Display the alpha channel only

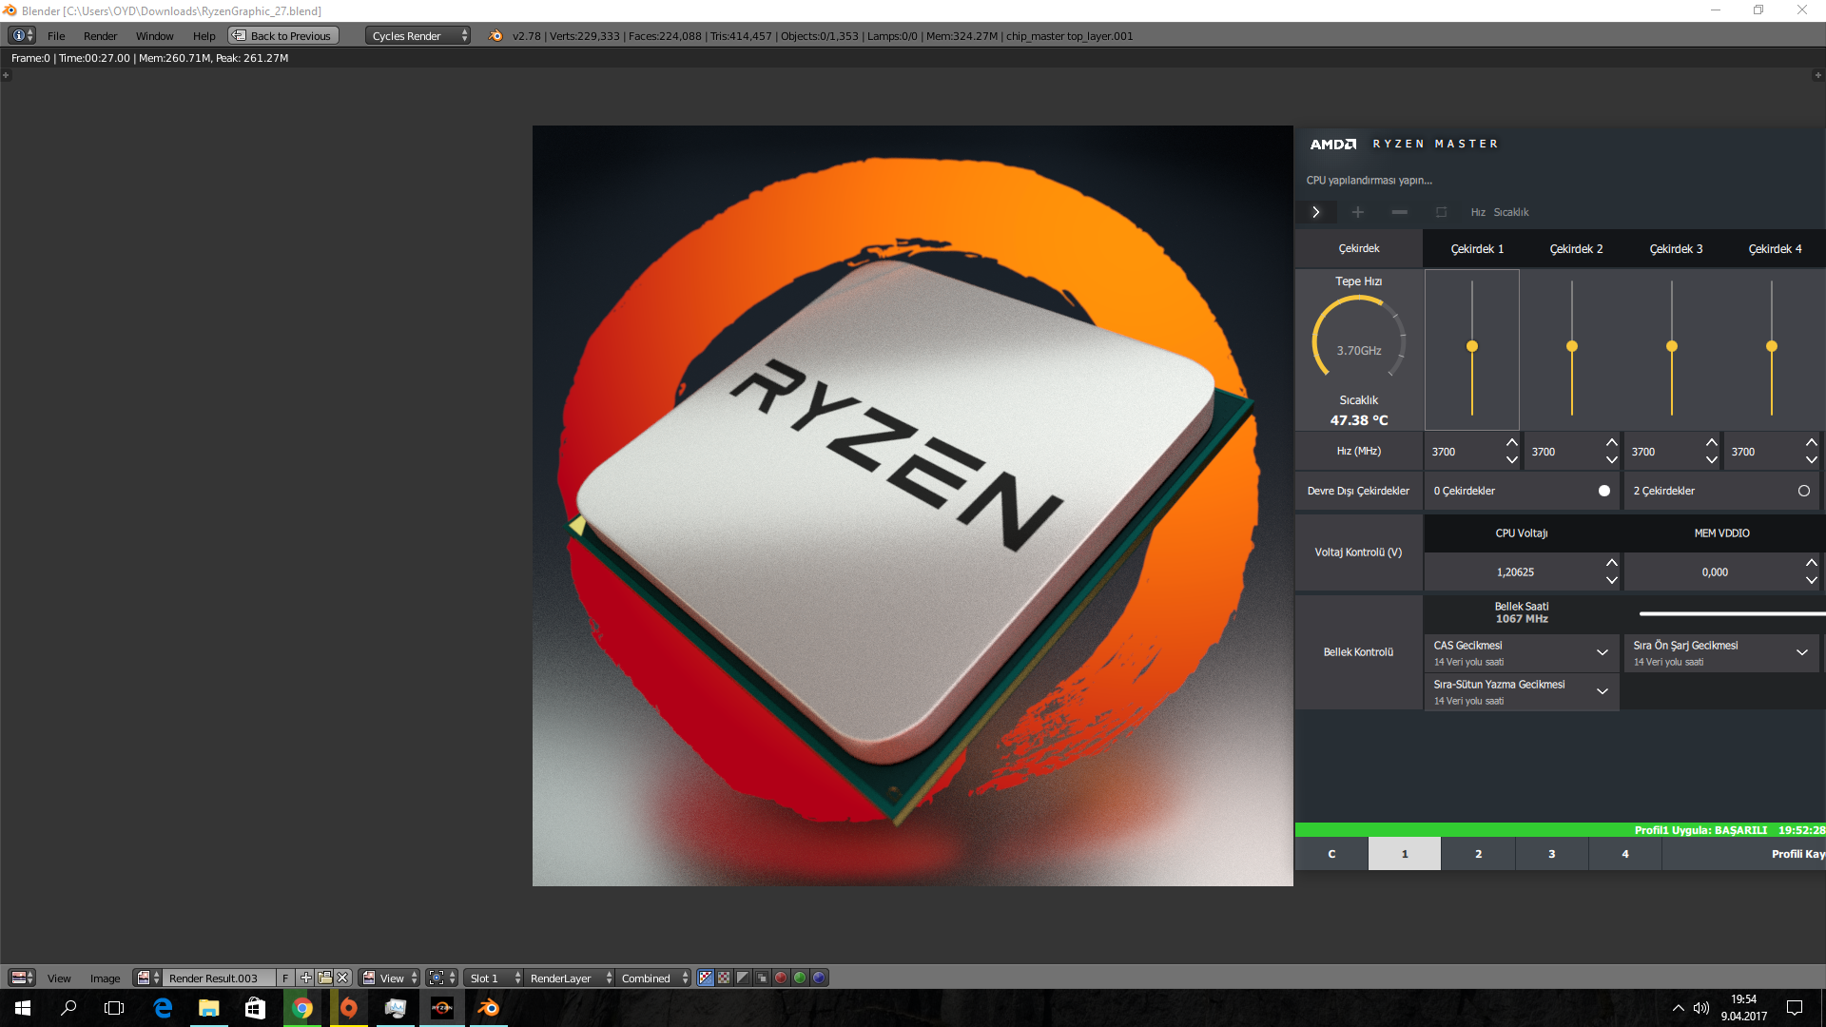click(743, 978)
